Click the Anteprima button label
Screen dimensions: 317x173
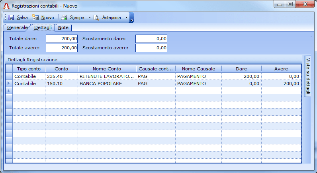(x=112, y=17)
